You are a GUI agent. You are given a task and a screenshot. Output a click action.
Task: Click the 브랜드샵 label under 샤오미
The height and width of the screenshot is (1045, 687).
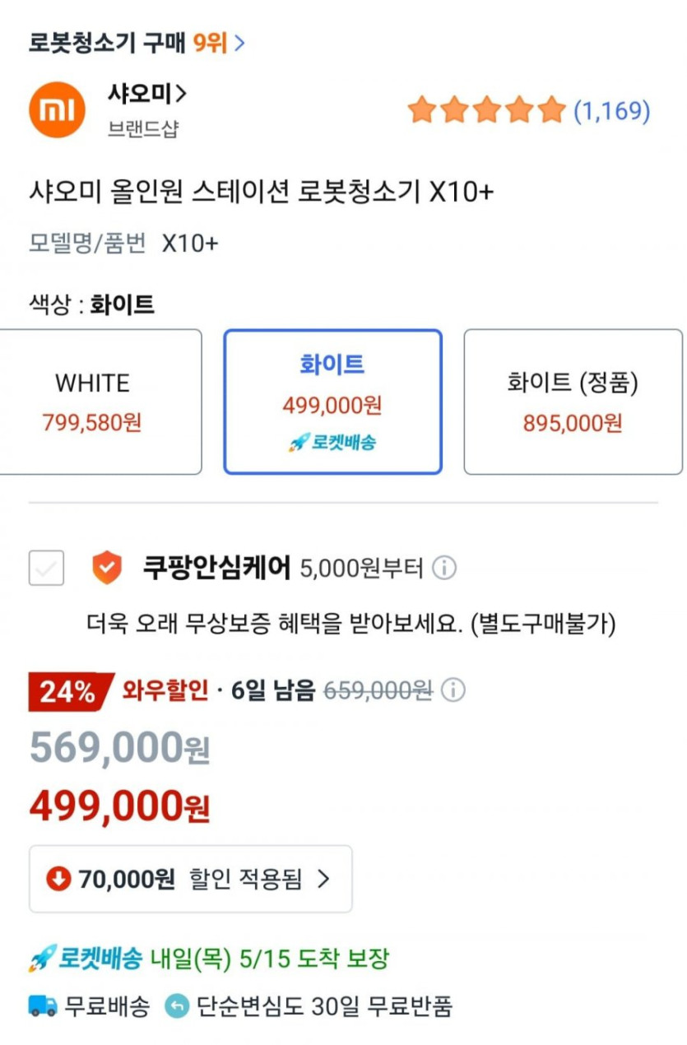tap(143, 129)
